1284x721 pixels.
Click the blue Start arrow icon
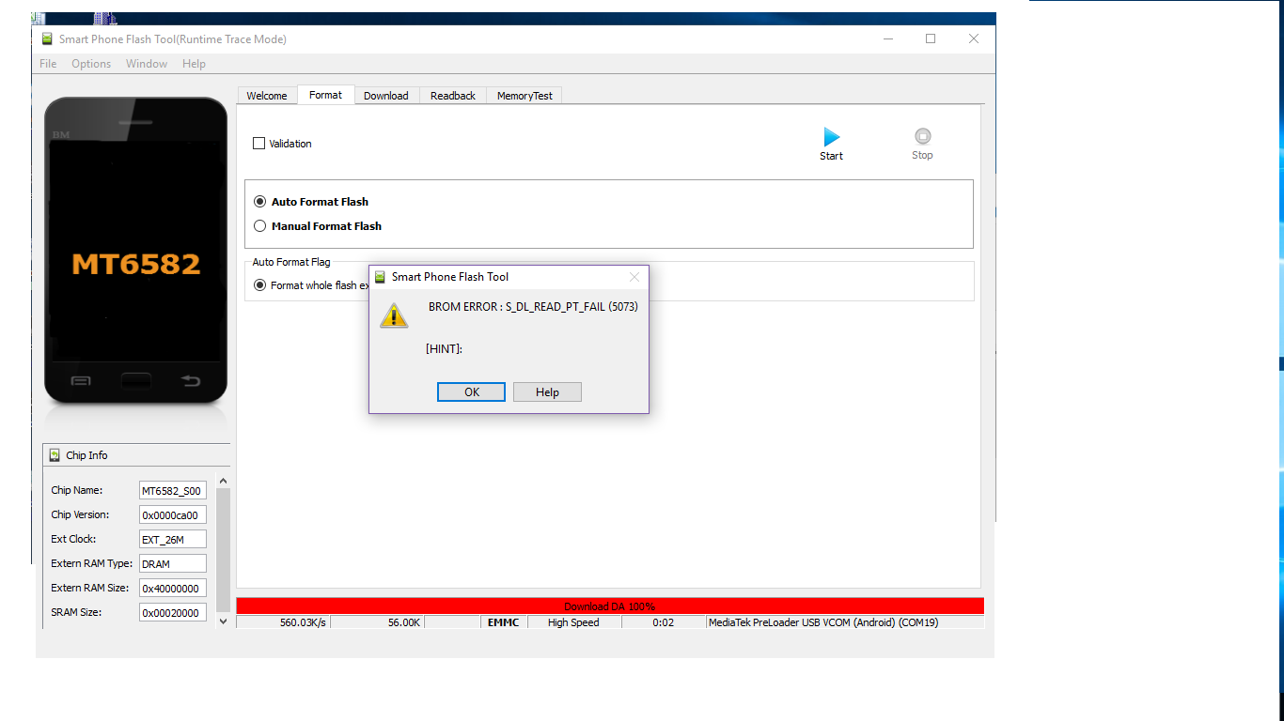coord(831,137)
